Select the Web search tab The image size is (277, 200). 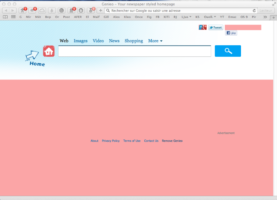coord(64,41)
